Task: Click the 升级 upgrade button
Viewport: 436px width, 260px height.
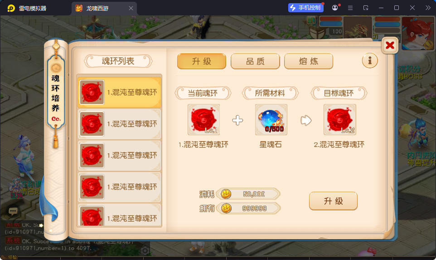Action: click(x=333, y=201)
